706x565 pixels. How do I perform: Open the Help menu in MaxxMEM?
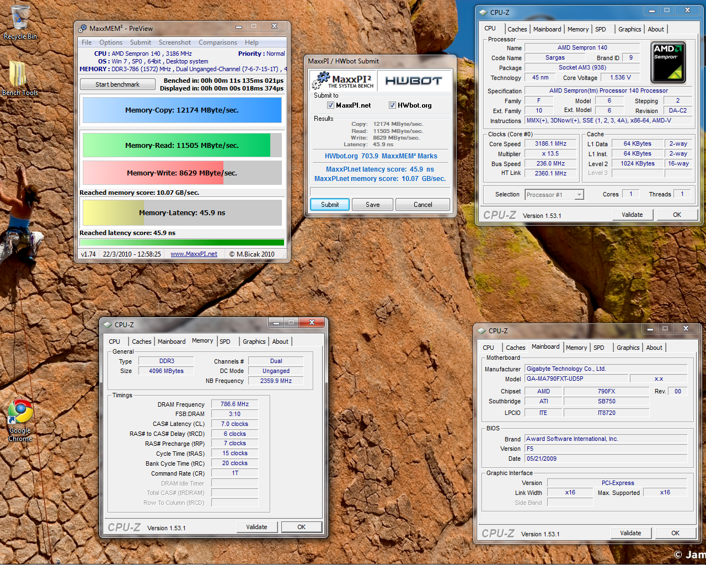click(252, 42)
